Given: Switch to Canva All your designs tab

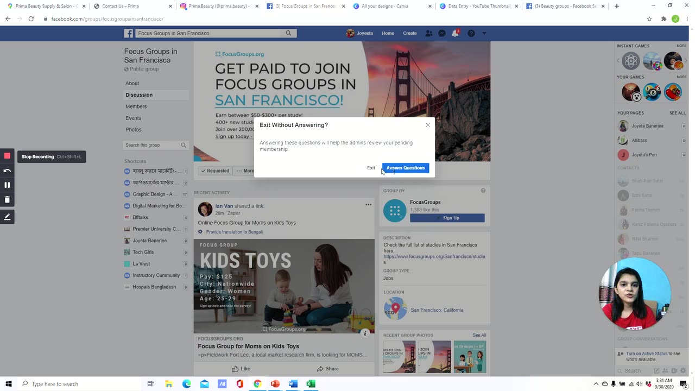Looking at the screenshot, I should [391, 6].
